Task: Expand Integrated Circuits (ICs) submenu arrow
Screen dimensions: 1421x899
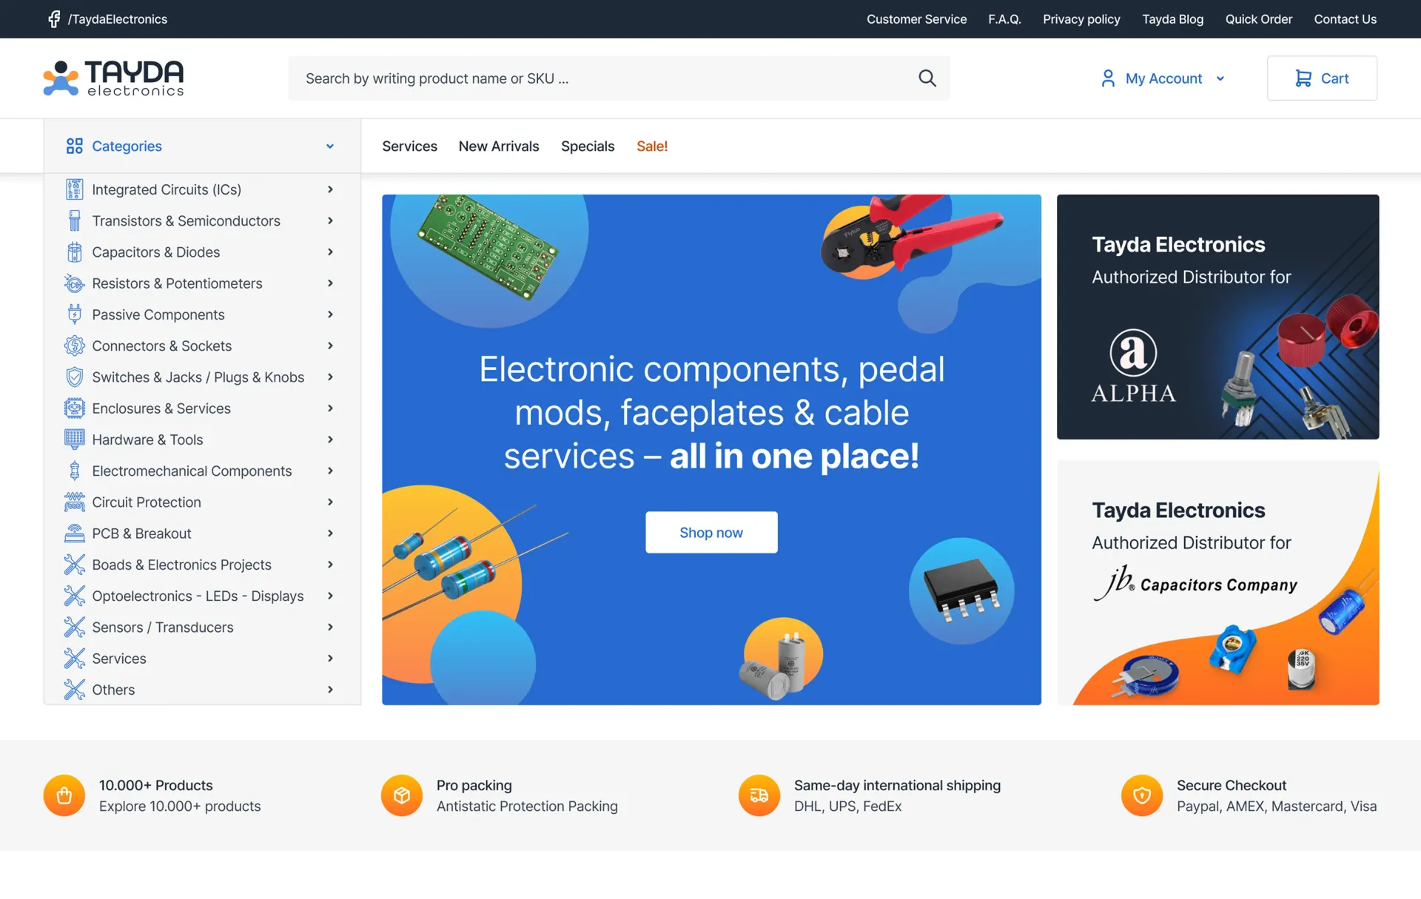Action: [x=330, y=189]
